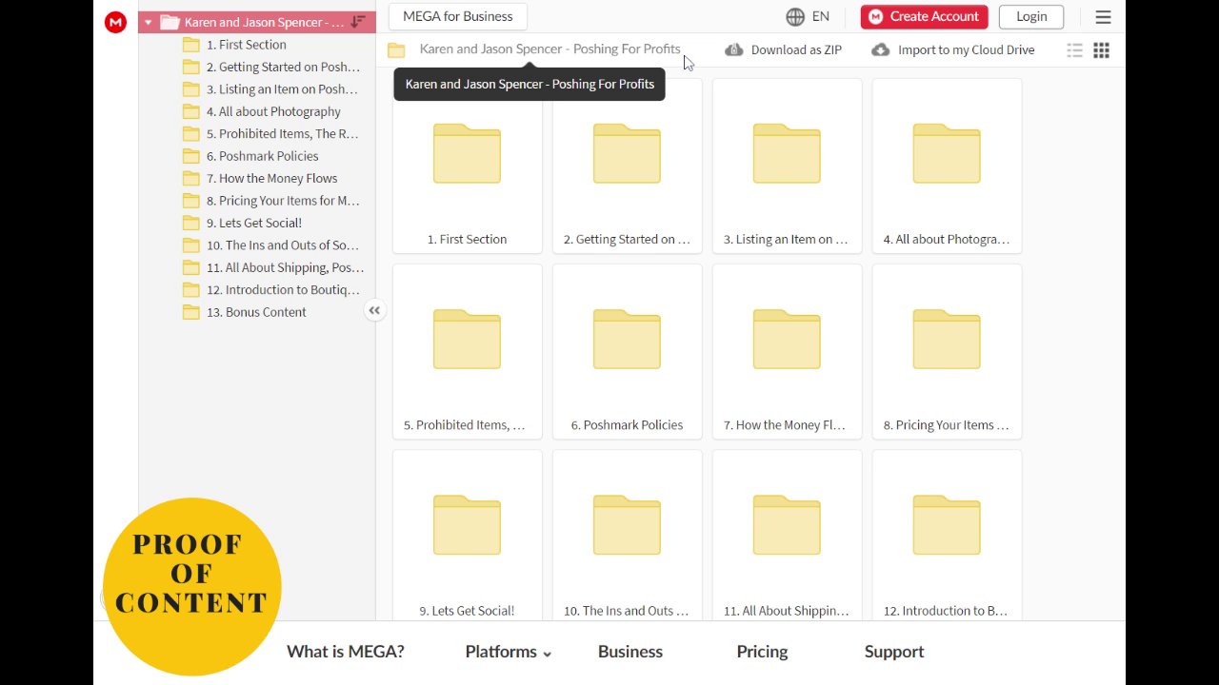1219x685 pixels.
Task: Click the Login button
Action: [x=1031, y=16]
